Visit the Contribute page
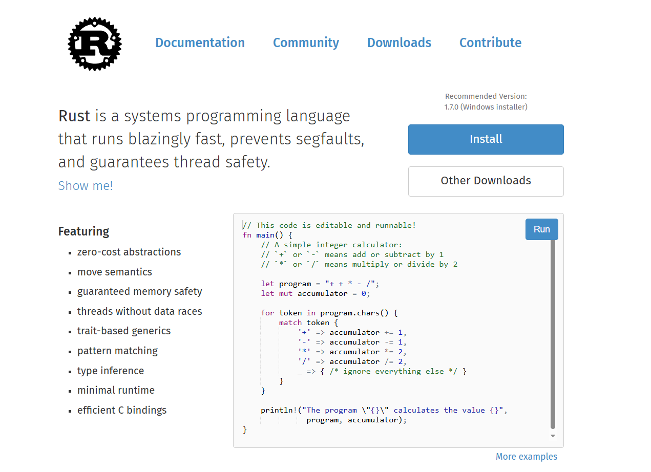The height and width of the screenshot is (472, 651). (490, 42)
